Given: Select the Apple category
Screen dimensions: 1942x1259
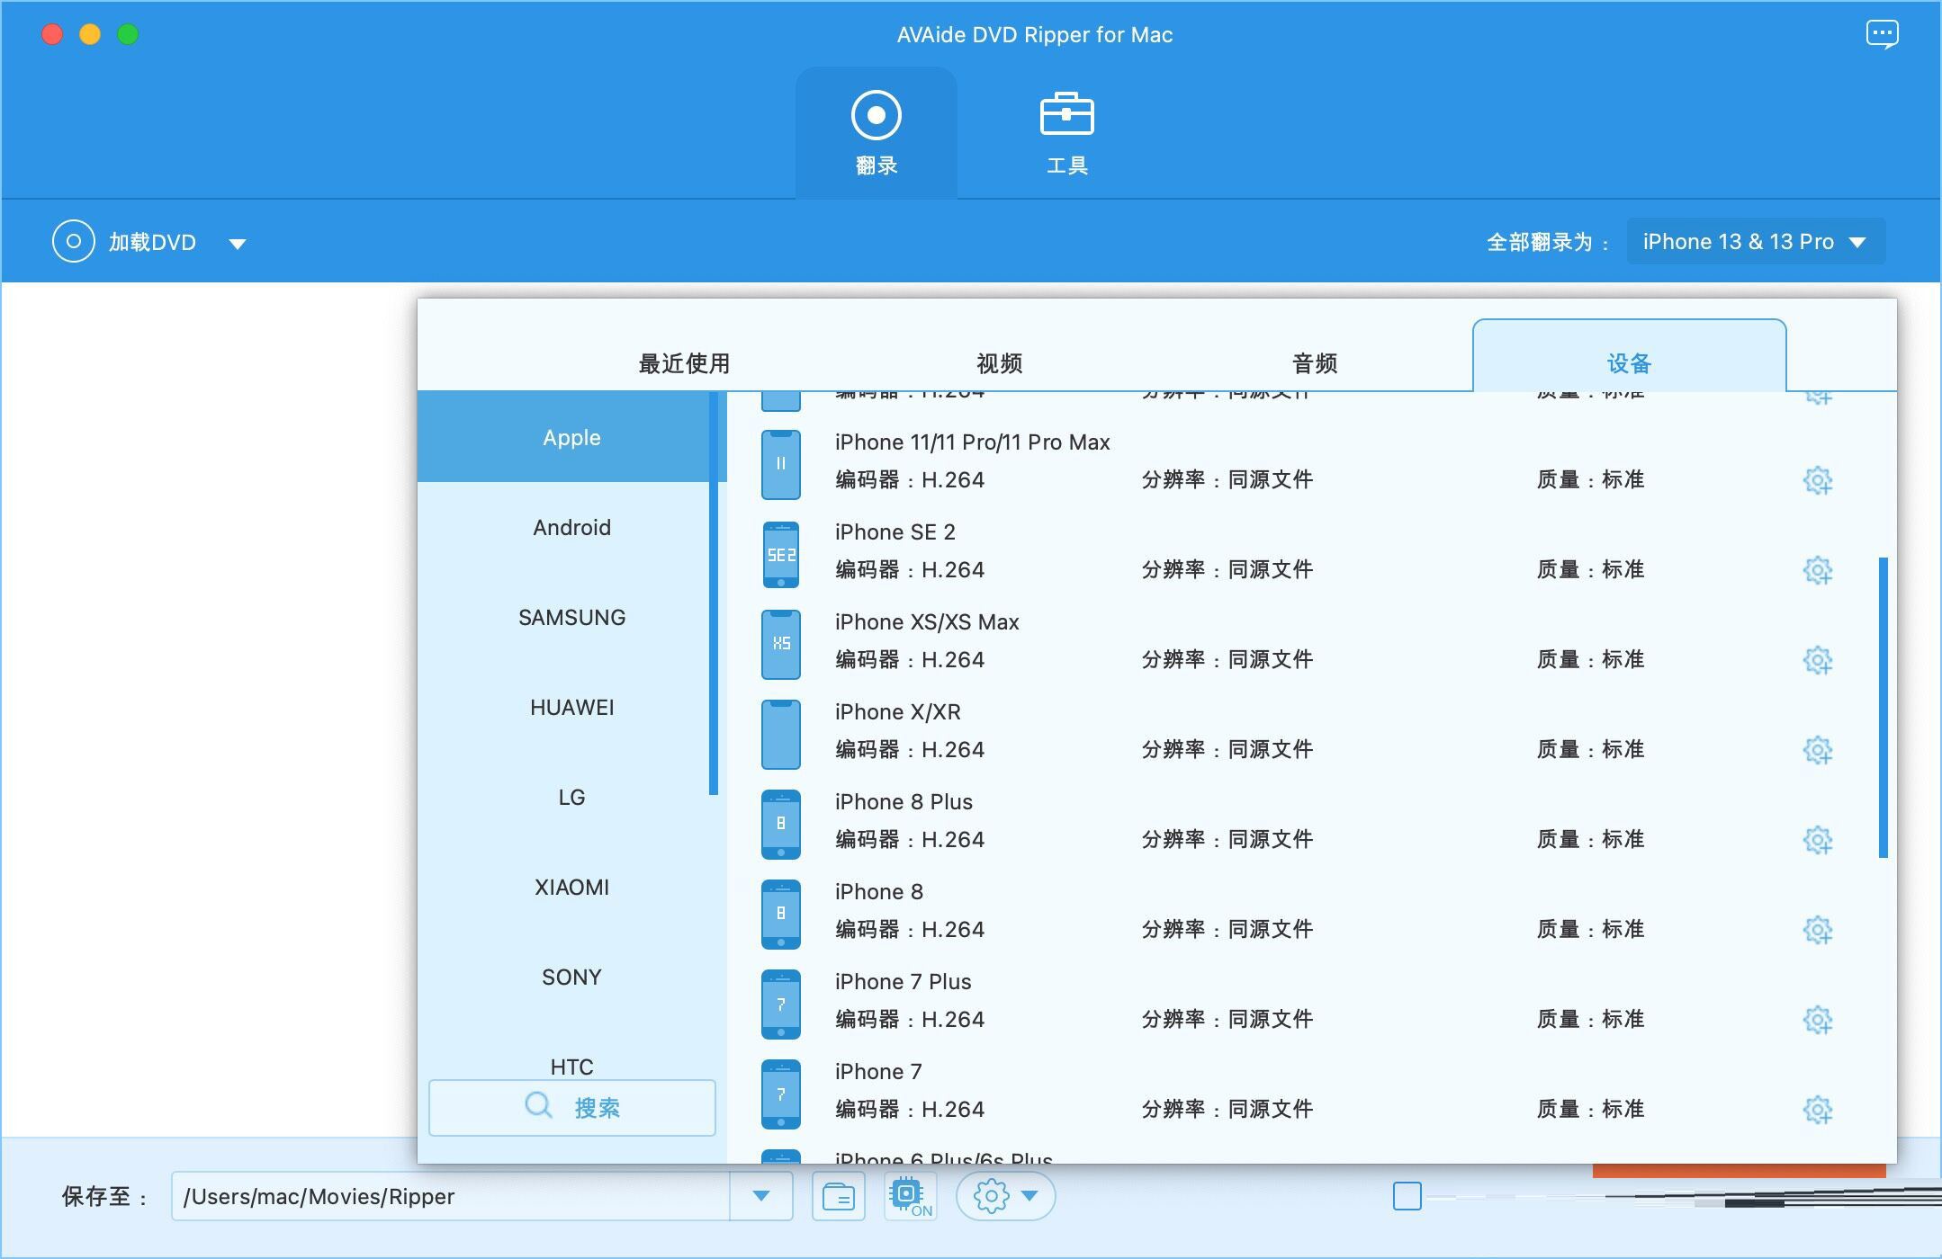Looking at the screenshot, I should 571,437.
